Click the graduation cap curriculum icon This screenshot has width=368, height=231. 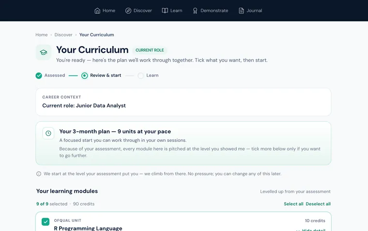click(44, 52)
